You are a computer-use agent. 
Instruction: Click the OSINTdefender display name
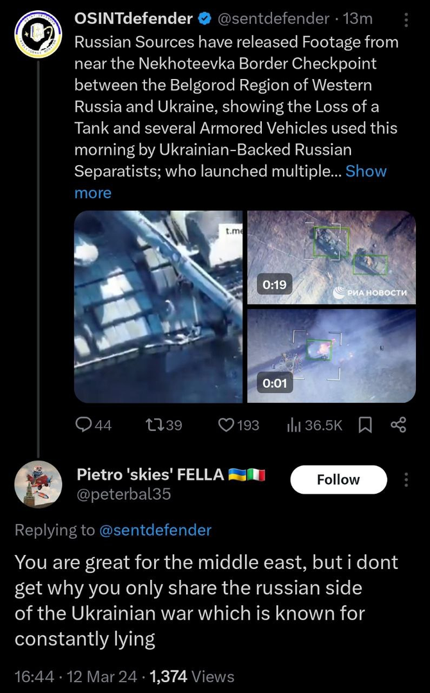[x=133, y=19]
